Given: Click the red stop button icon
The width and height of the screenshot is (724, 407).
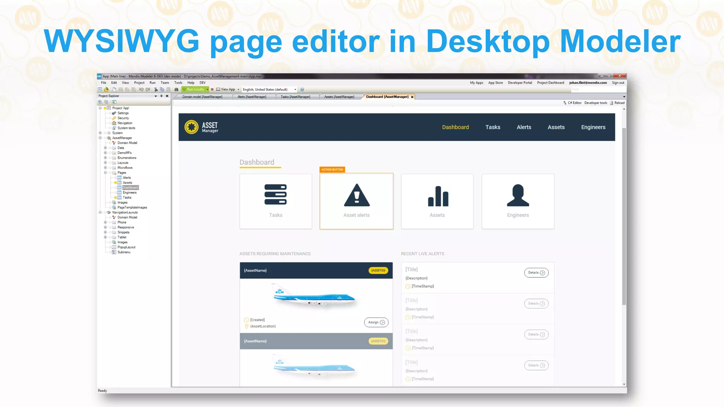Looking at the screenshot, I should [x=212, y=89].
